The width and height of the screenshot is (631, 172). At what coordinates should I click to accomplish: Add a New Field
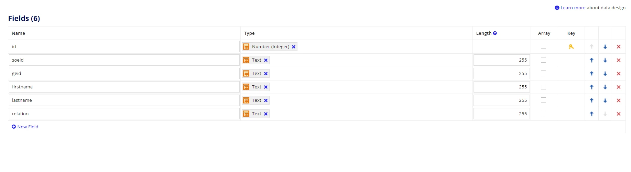[x=25, y=127]
